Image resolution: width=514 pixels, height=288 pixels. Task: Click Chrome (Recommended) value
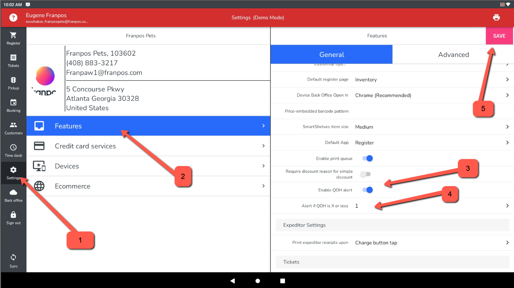click(383, 95)
